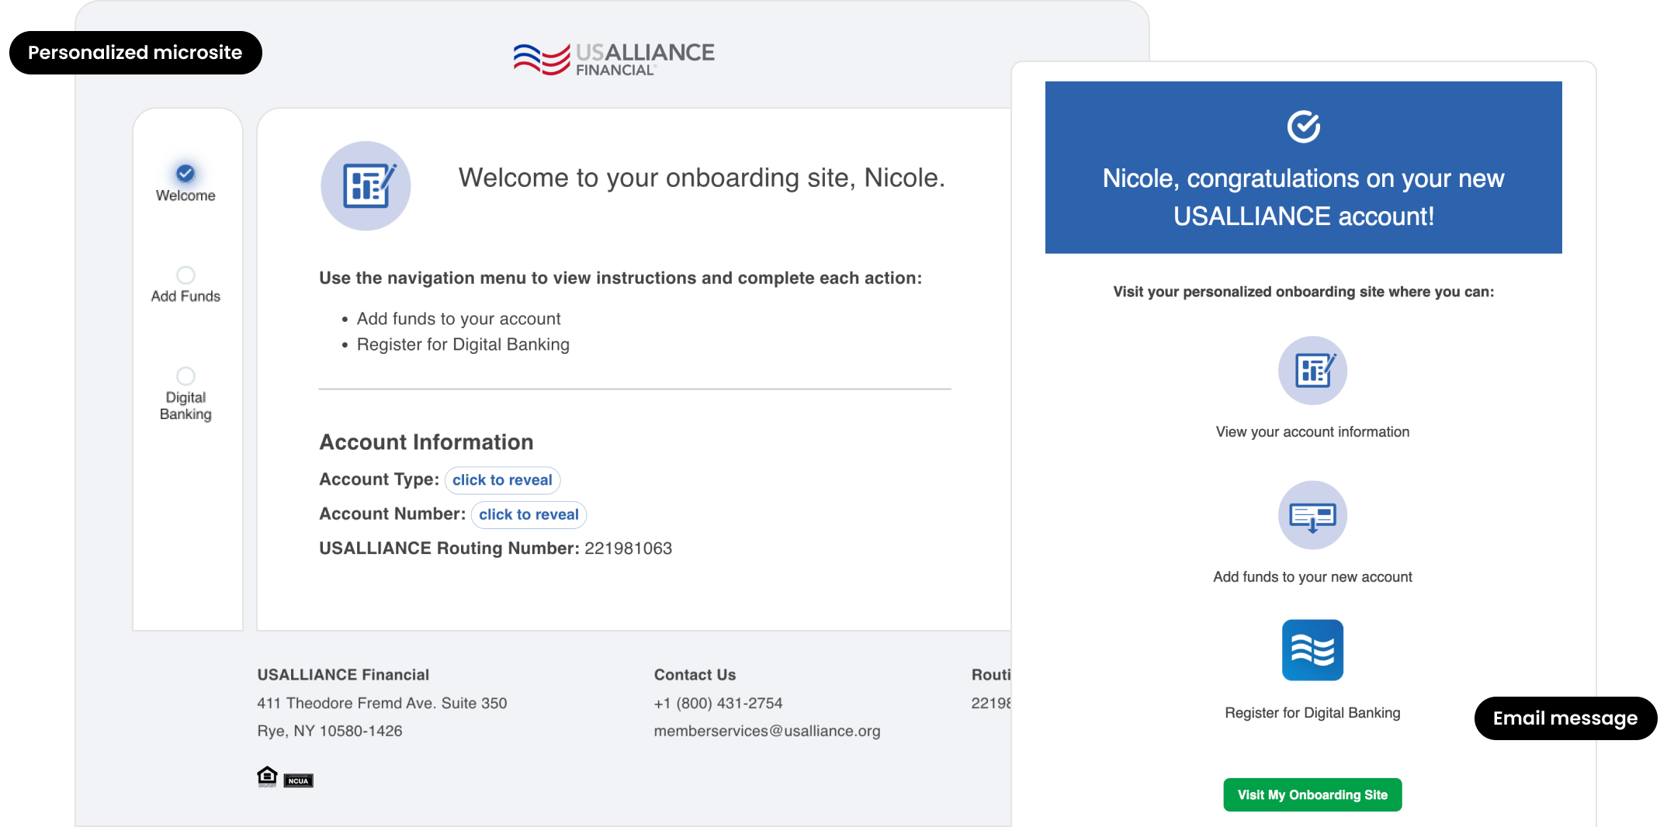Click the 'Welcome to your onboarding site, Nicole.' heading
The image size is (1667, 827).
tap(702, 178)
